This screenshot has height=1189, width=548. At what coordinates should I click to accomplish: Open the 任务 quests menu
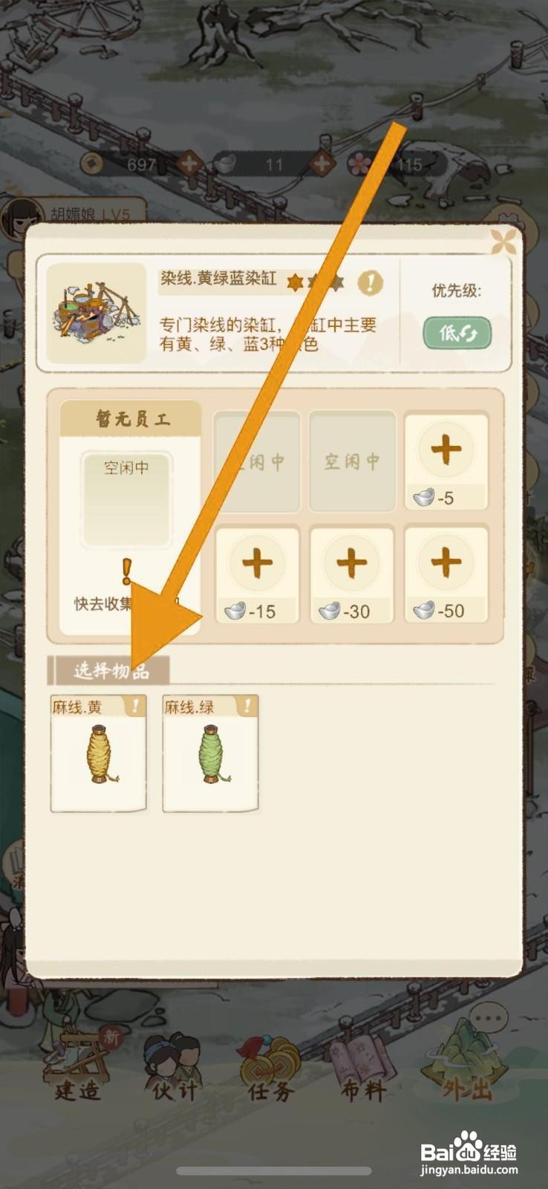[270, 1067]
